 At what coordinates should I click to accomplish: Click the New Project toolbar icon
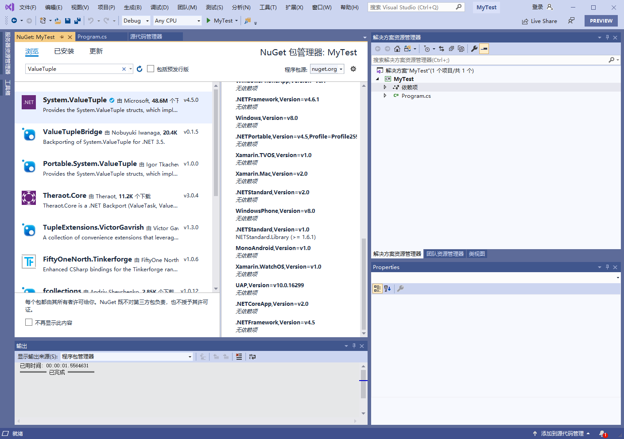pos(43,21)
